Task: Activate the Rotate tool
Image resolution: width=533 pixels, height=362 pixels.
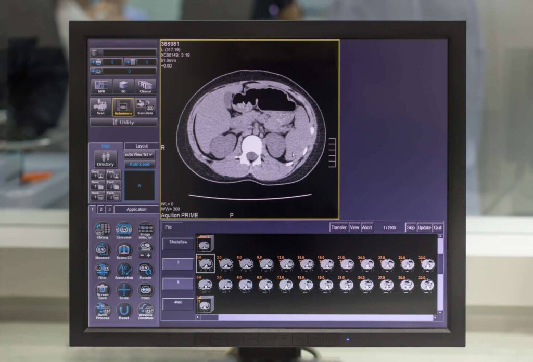Action: pyautogui.click(x=146, y=270)
